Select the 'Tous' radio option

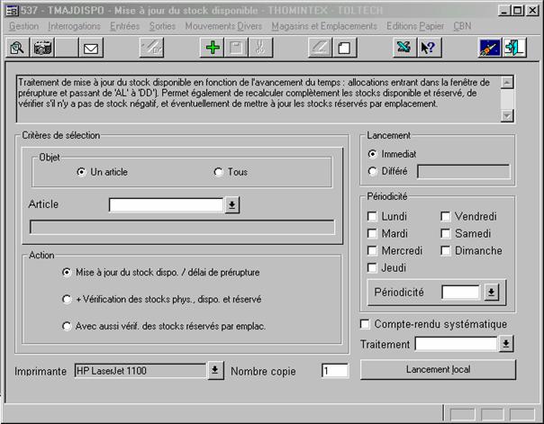click(x=218, y=172)
